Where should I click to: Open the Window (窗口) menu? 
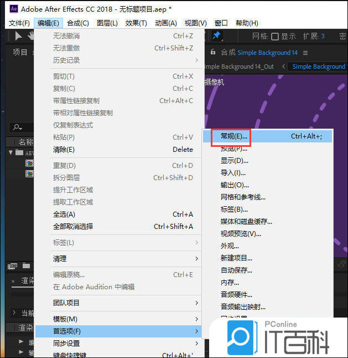tap(221, 23)
